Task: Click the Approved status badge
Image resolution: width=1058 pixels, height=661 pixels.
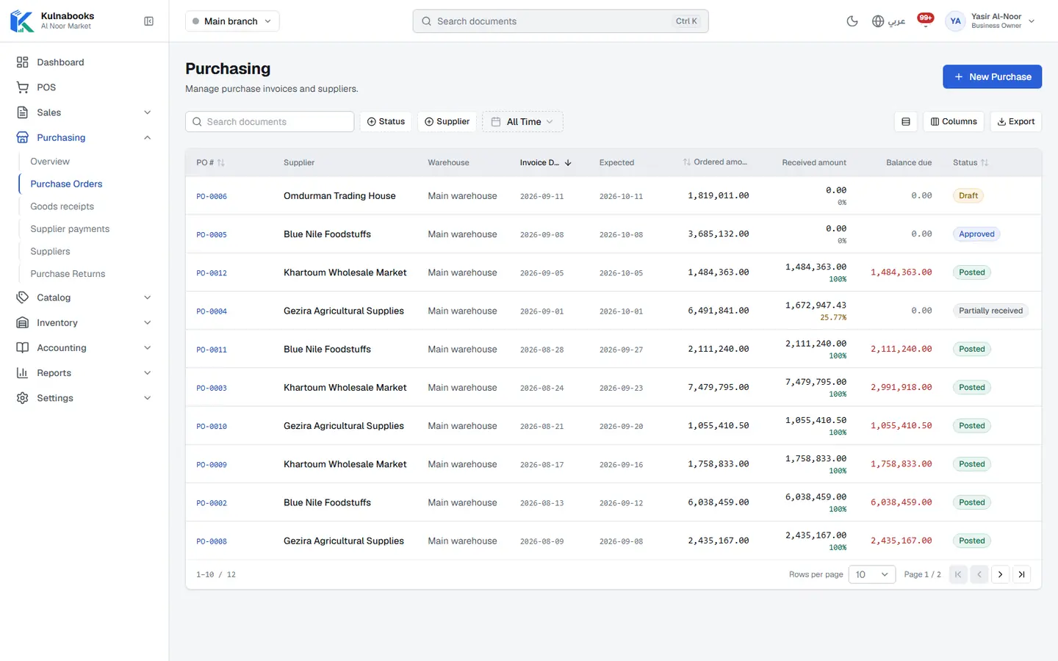Action: 976,234
